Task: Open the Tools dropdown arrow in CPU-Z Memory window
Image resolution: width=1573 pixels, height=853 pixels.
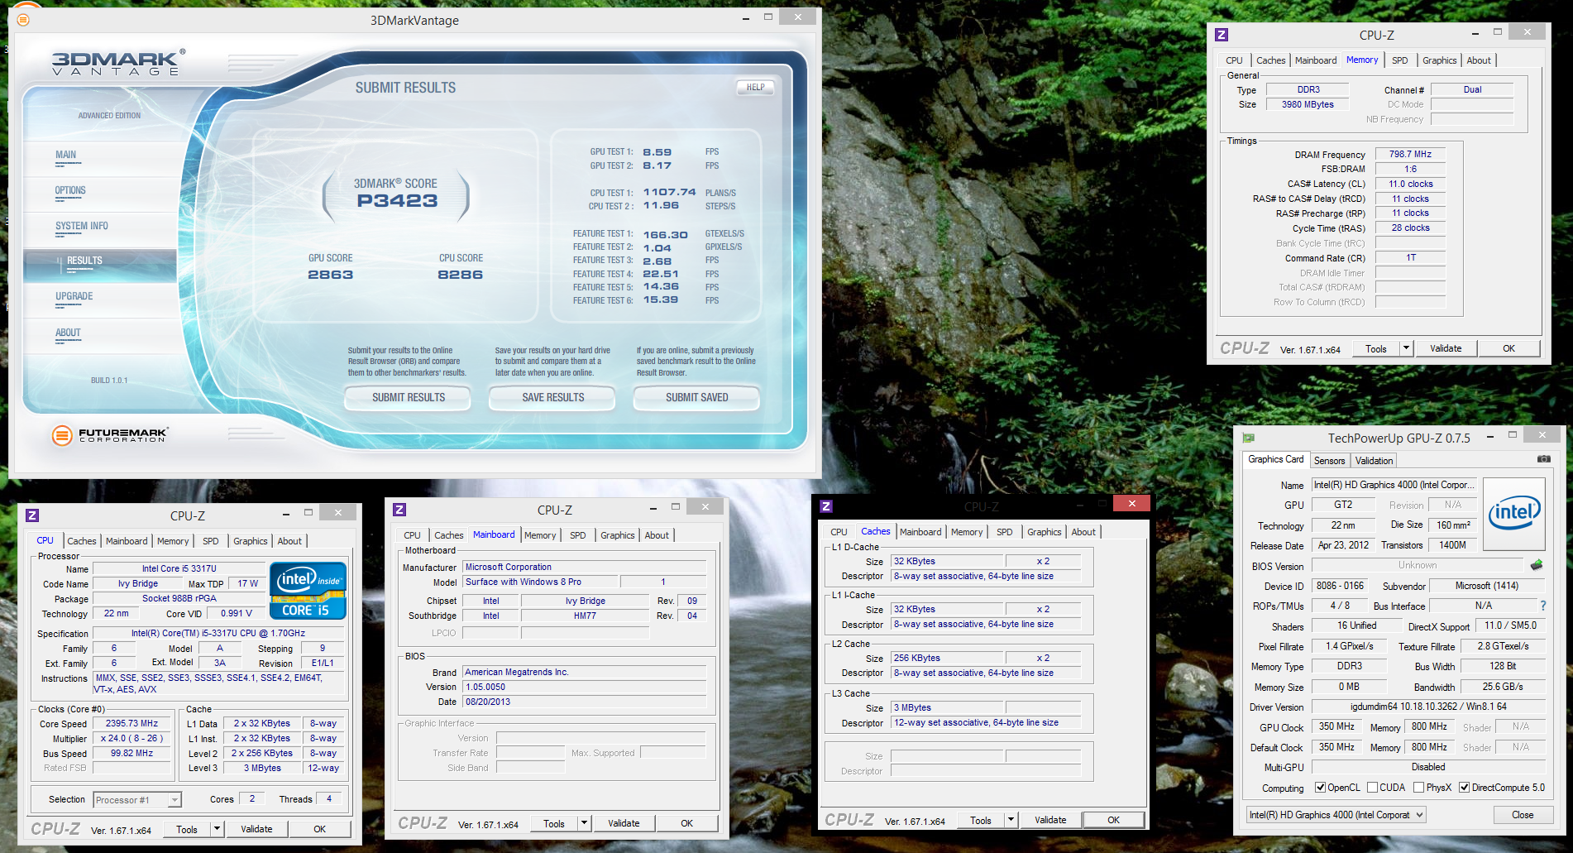Action: [x=1406, y=348]
